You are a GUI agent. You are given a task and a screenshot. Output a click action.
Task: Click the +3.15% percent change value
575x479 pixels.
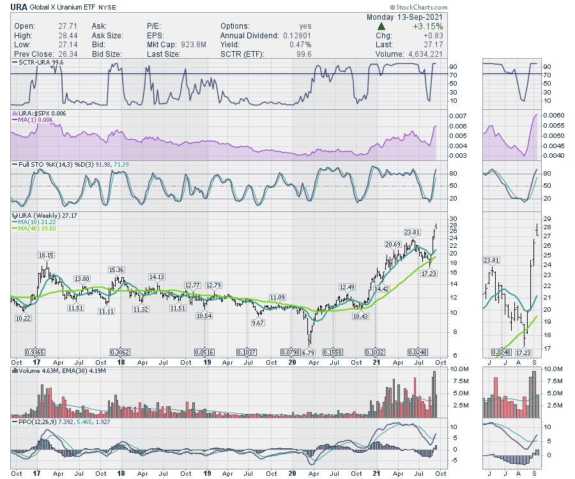click(x=428, y=26)
